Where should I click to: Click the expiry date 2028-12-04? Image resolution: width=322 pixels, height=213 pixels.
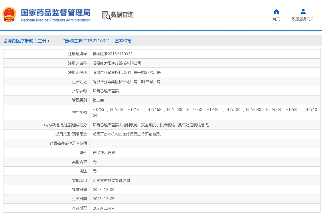[104, 208]
